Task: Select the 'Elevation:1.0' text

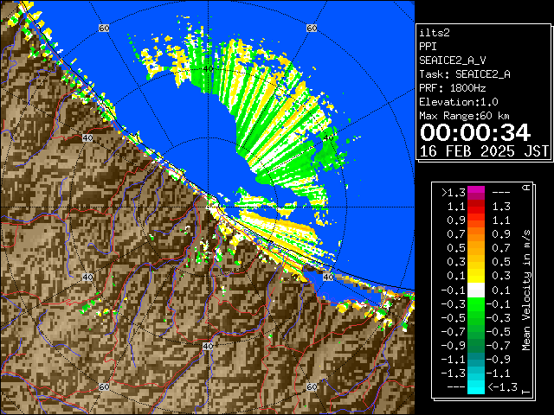Action: [x=459, y=102]
